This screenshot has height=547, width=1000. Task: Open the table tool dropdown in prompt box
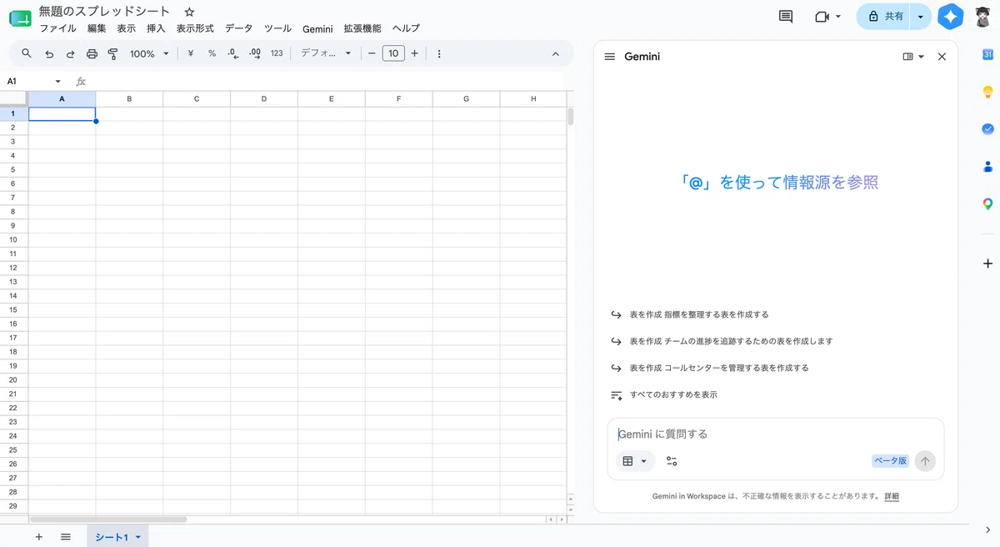click(x=636, y=461)
